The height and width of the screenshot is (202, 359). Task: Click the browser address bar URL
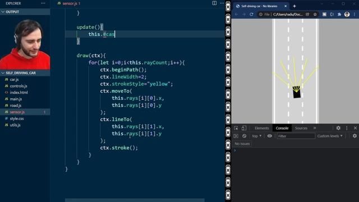pyautogui.click(x=288, y=15)
